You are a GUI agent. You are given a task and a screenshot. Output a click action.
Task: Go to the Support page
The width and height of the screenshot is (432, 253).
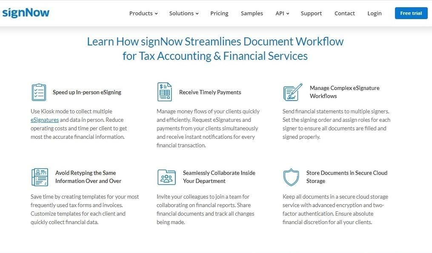tap(311, 13)
